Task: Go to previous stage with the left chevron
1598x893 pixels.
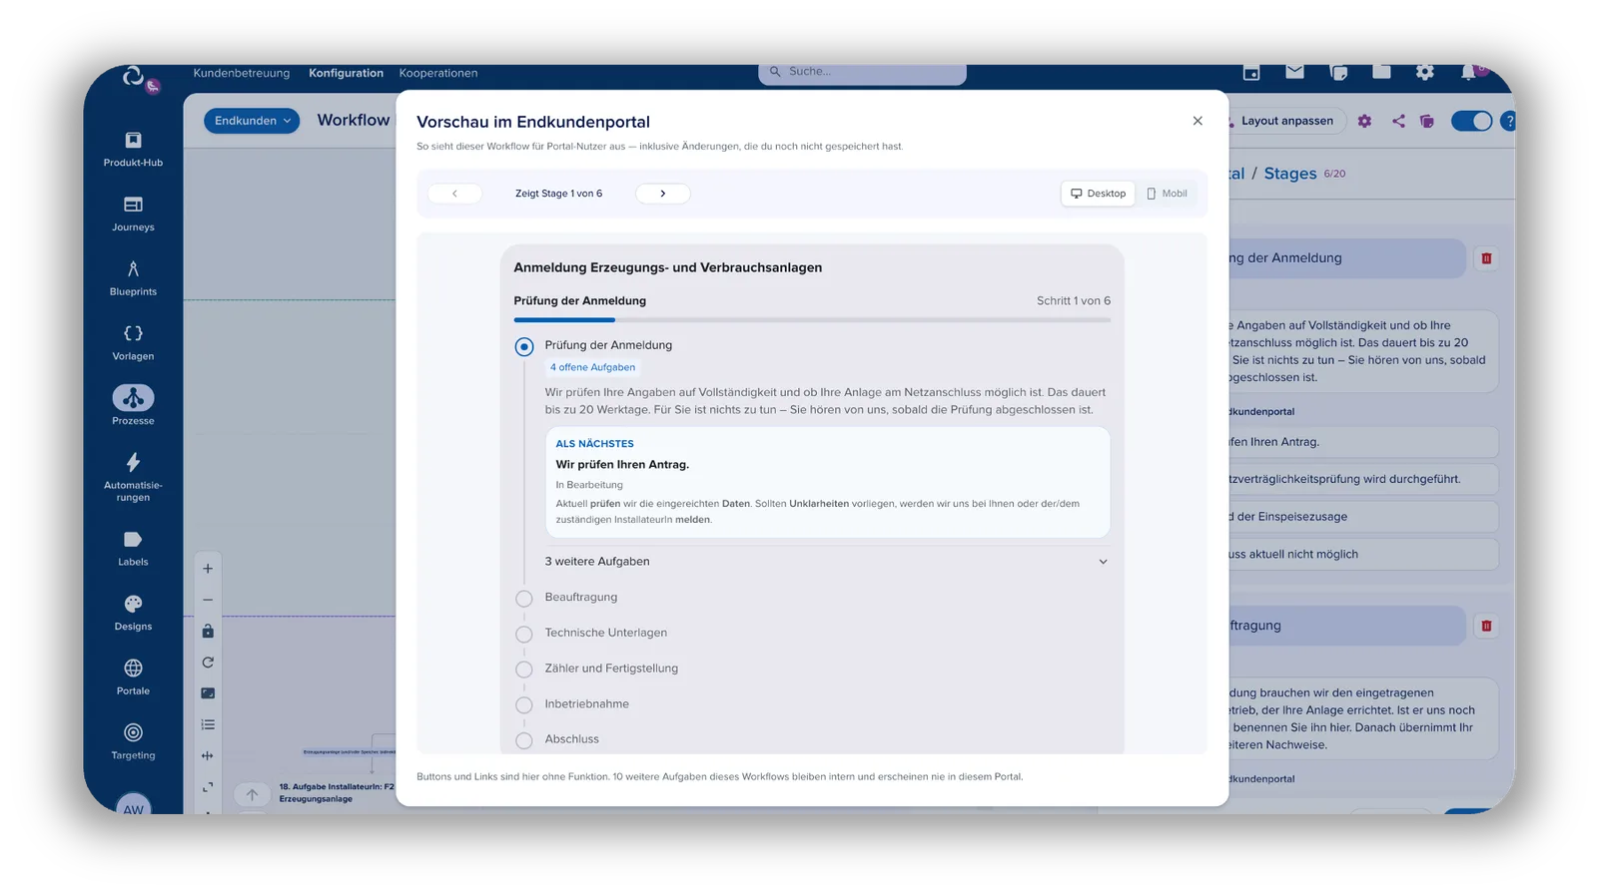Action: tap(454, 194)
